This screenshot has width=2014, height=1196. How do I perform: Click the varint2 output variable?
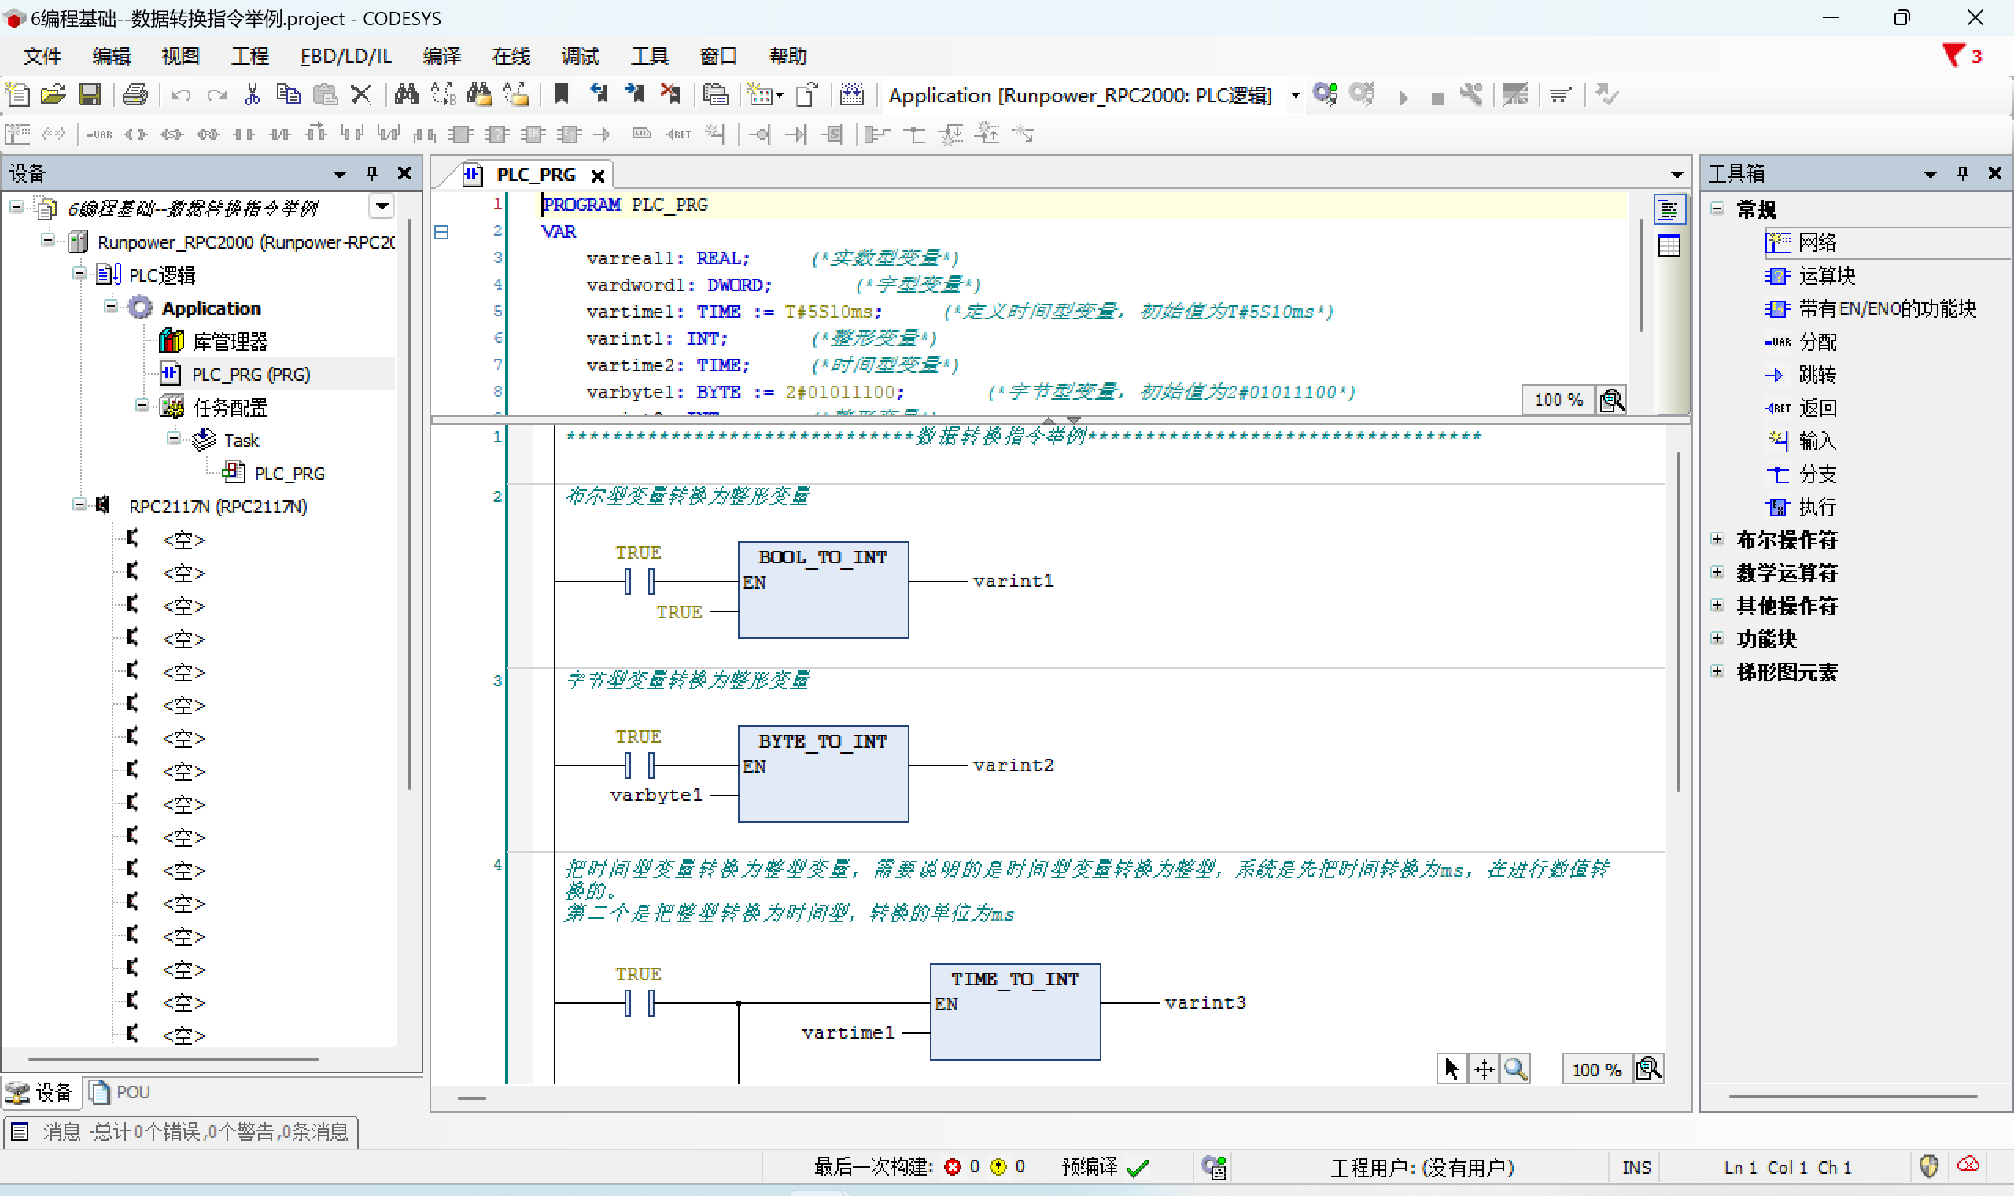1013,765
